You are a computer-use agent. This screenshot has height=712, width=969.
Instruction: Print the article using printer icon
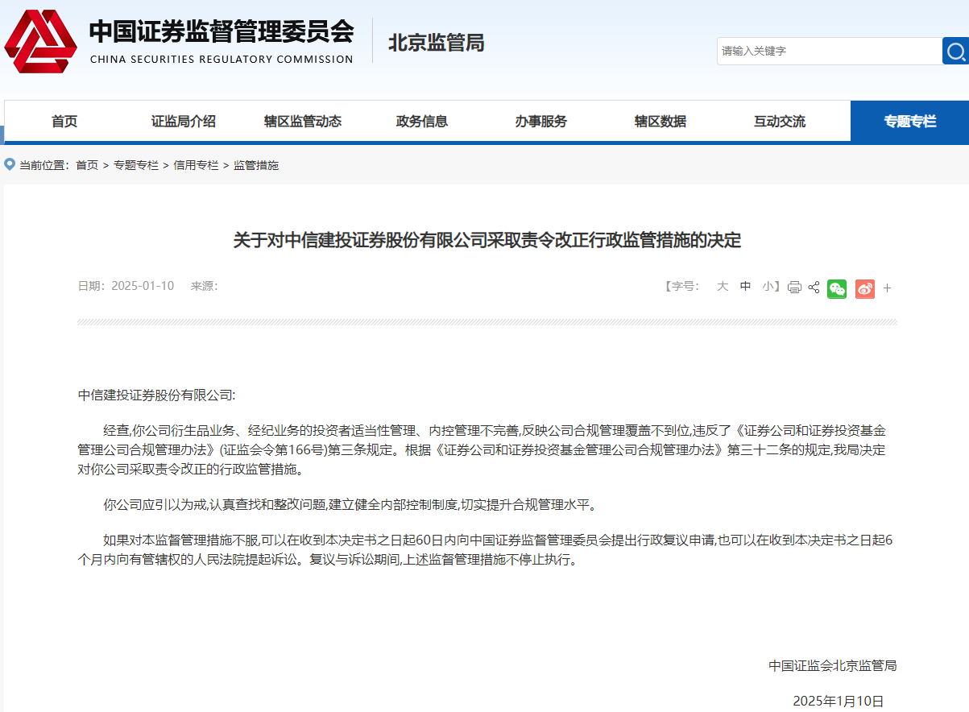(x=794, y=288)
